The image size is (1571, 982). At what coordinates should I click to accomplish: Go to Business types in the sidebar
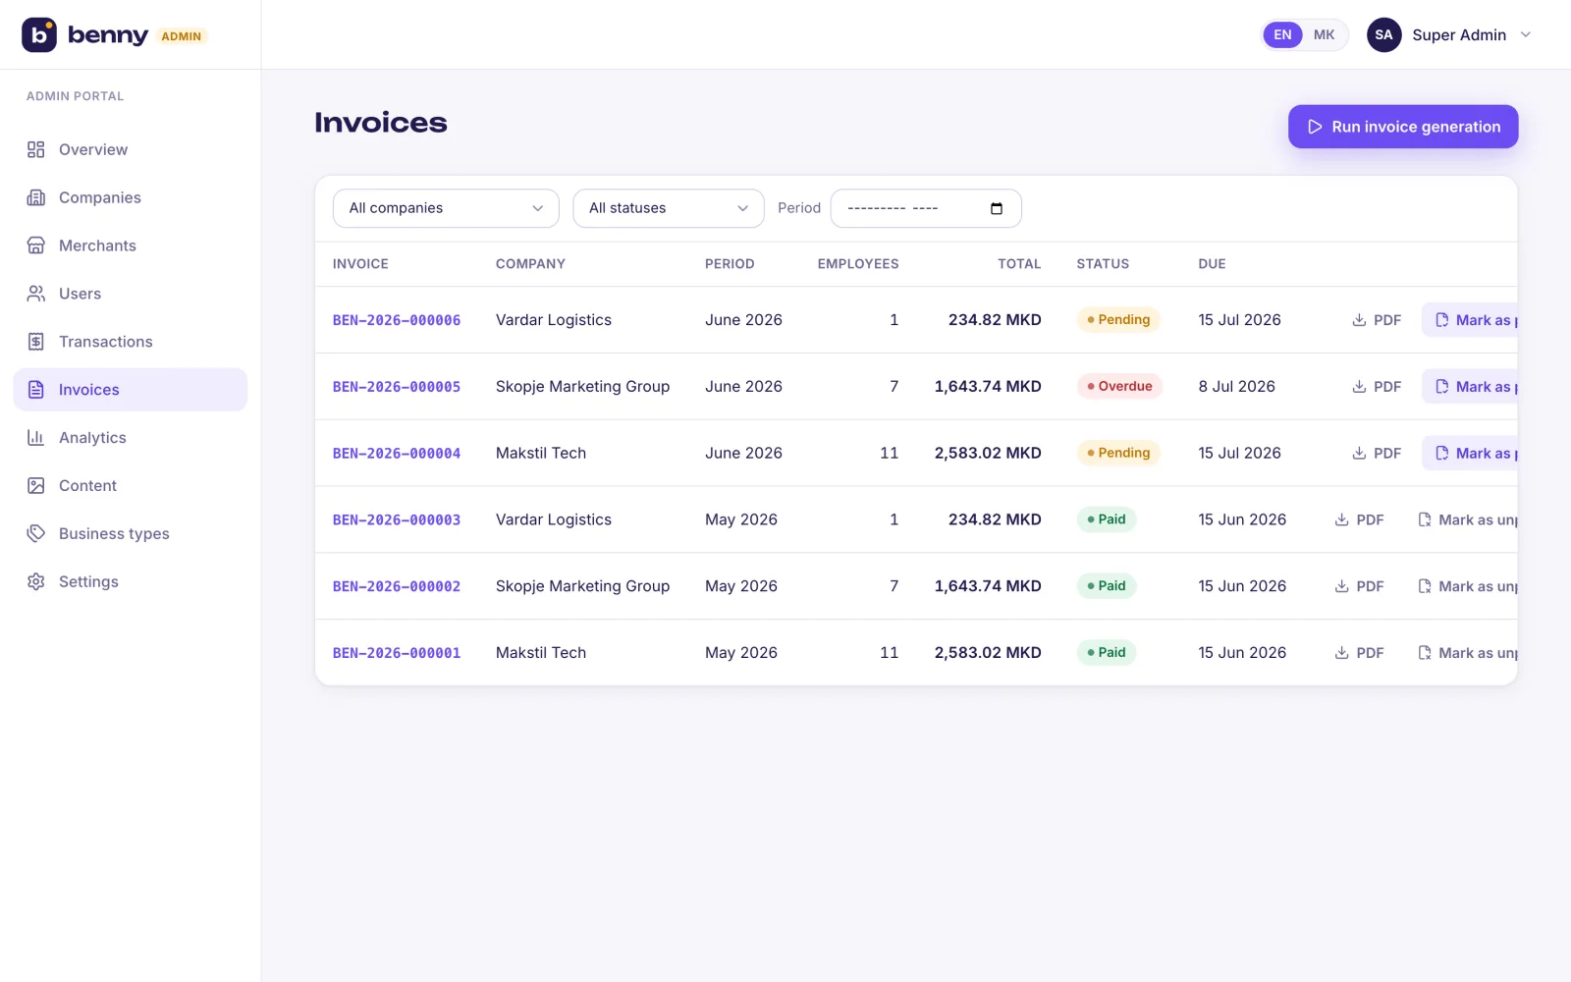130,533
